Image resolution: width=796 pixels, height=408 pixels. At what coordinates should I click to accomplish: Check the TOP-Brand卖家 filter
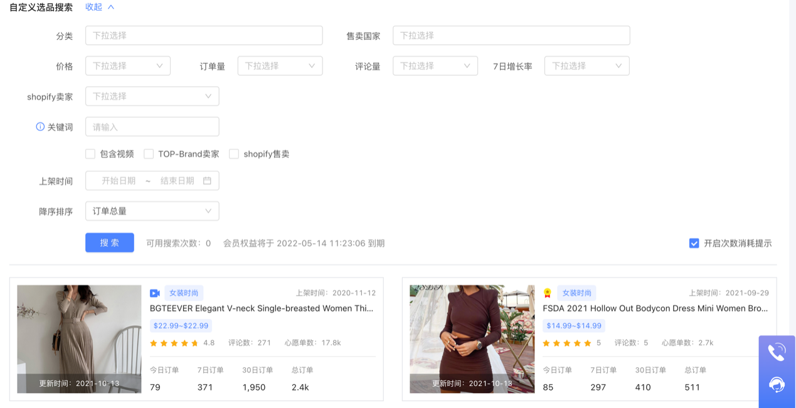pyautogui.click(x=147, y=154)
